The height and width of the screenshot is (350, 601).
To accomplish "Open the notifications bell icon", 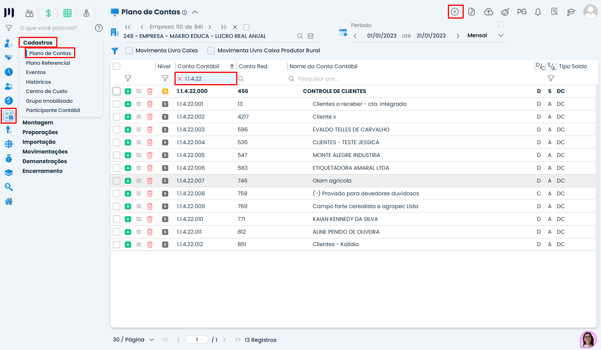I will (538, 12).
